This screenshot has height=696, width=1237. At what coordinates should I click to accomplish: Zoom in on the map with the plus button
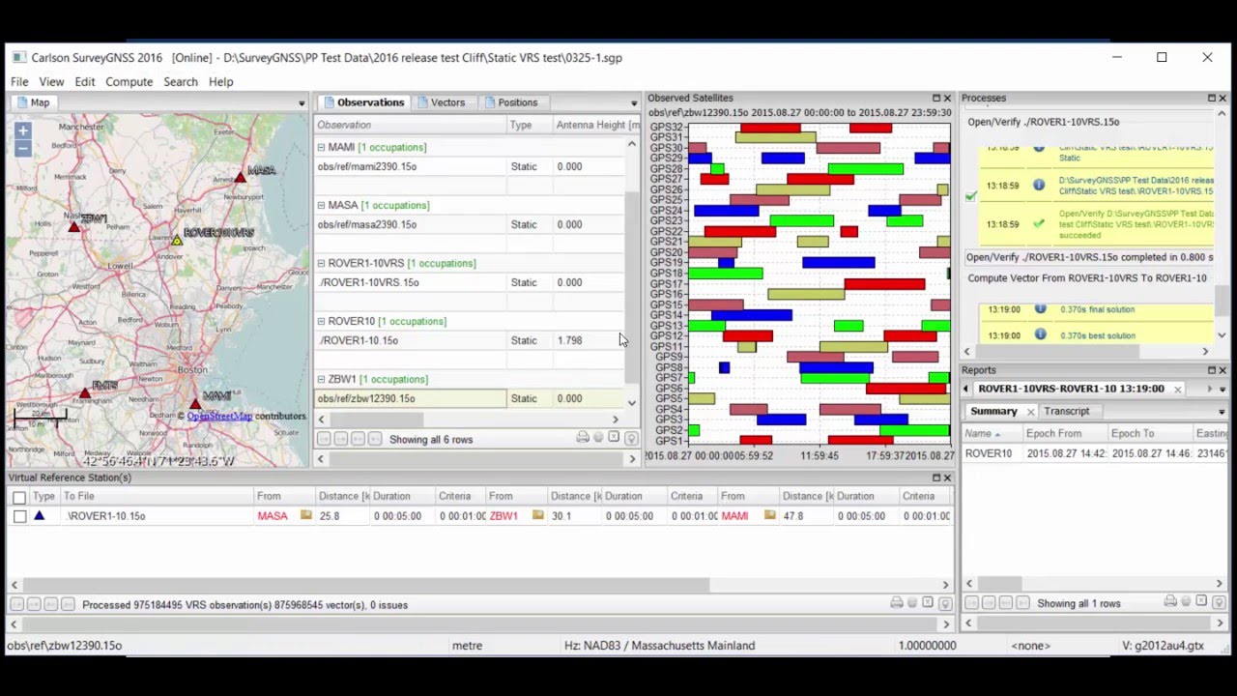[22, 130]
